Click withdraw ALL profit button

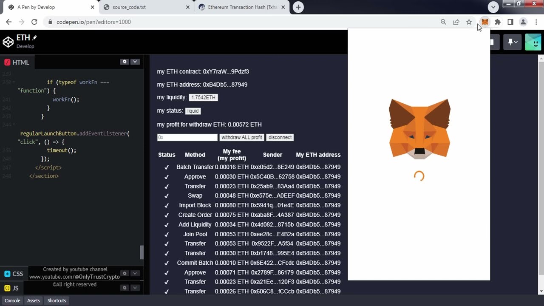coord(242,137)
